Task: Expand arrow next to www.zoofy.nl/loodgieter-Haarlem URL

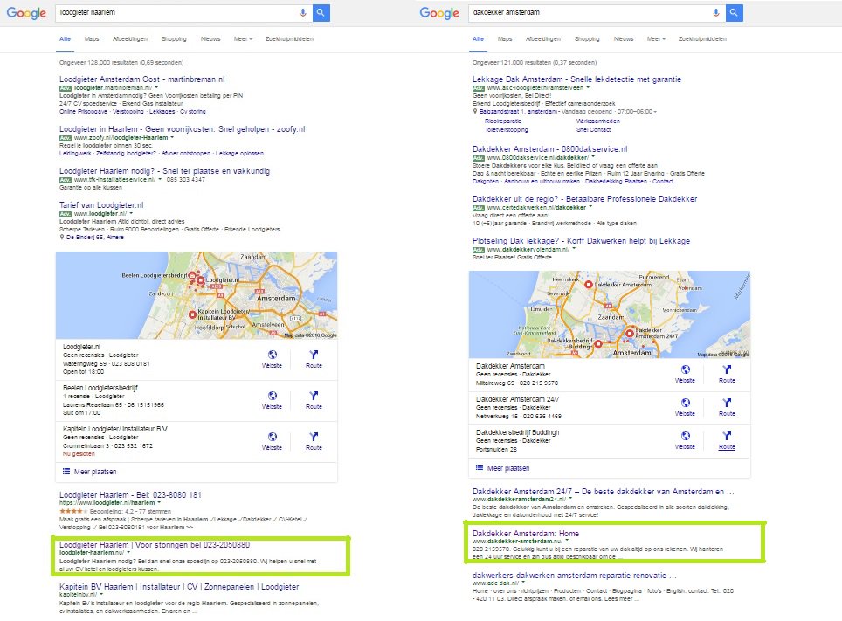Action: tap(172, 137)
